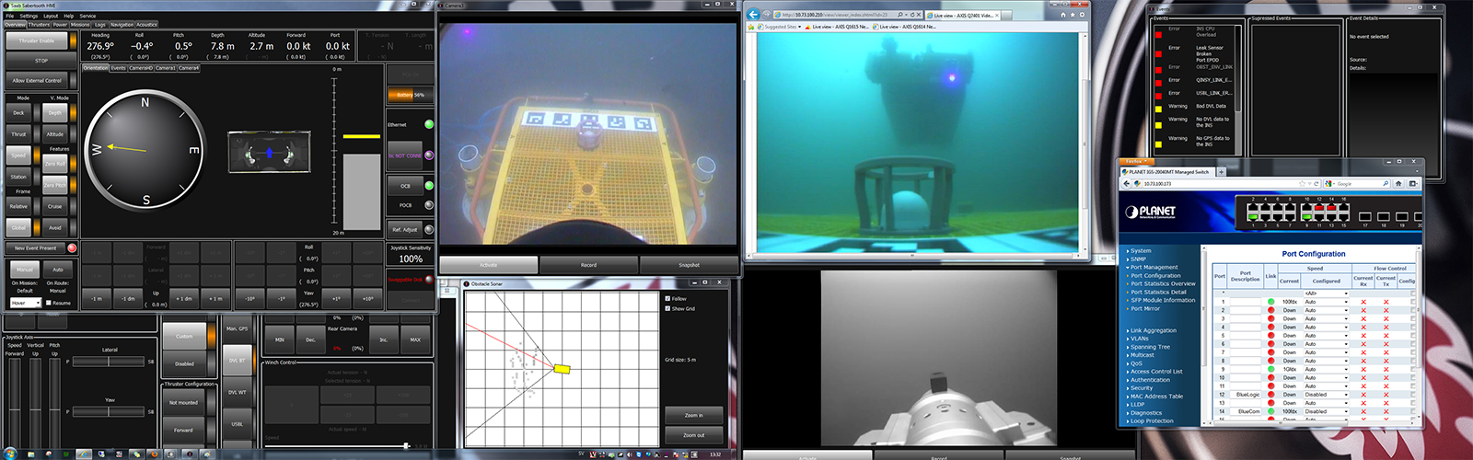Click the Lateral joystick axis slider
Screen dimensions: 1473x460
tap(109, 362)
